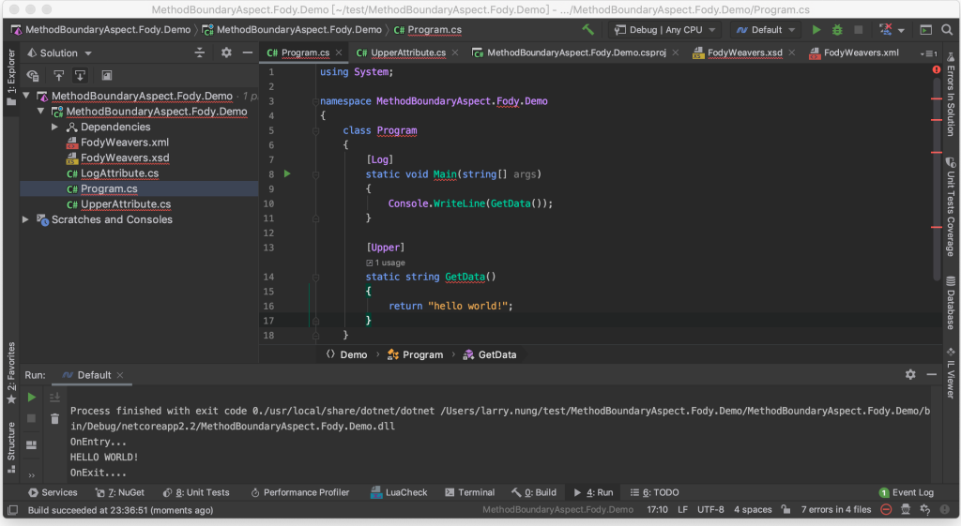The height and width of the screenshot is (526, 961).
Task: Open the Unit Tests tool window
Action: click(196, 492)
